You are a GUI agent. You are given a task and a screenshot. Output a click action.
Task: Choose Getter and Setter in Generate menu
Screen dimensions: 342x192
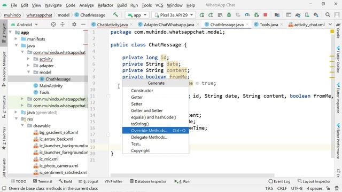point(156,110)
